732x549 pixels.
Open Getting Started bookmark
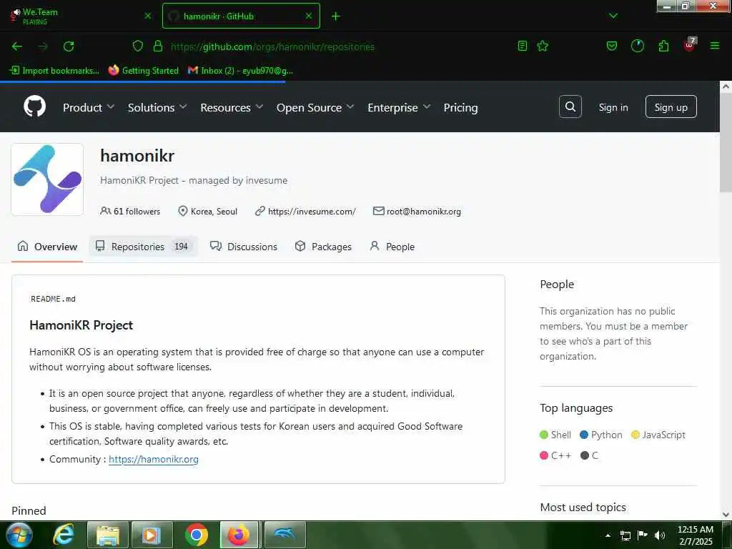(x=143, y=71)
